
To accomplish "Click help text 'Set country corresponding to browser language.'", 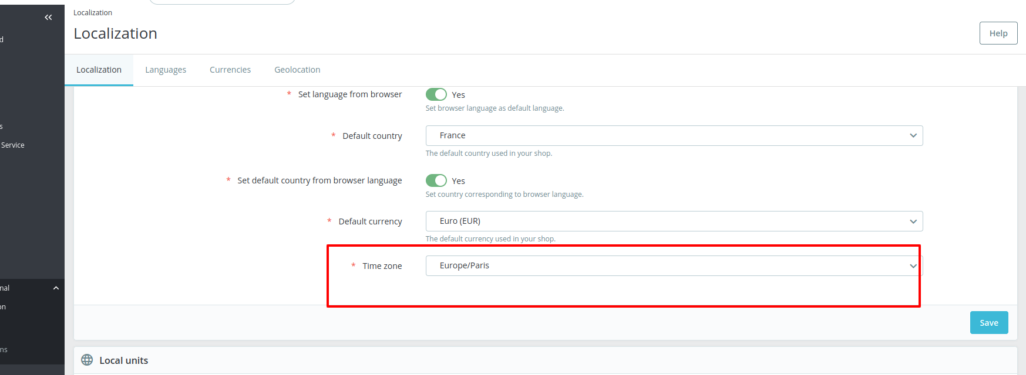I will pyautogui.click(x=504, y=195).
